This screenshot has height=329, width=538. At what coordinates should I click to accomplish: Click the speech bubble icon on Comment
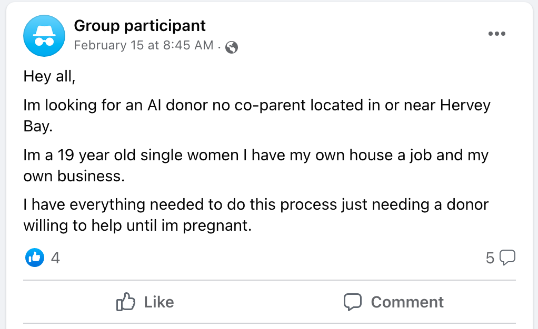coord(353,302)
